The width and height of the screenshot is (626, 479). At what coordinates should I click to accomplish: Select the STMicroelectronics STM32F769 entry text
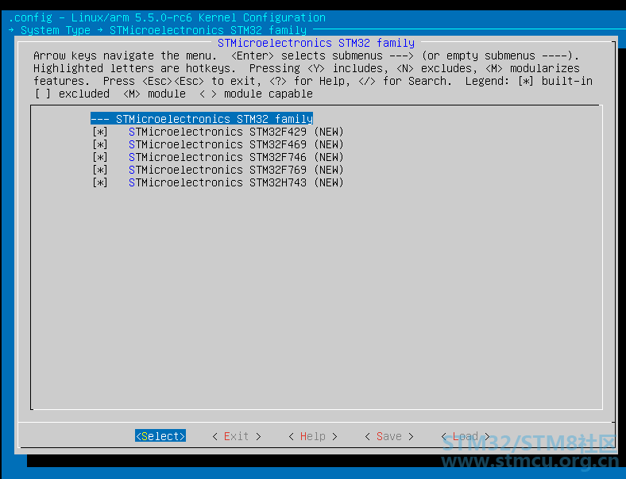pos(218,171)
